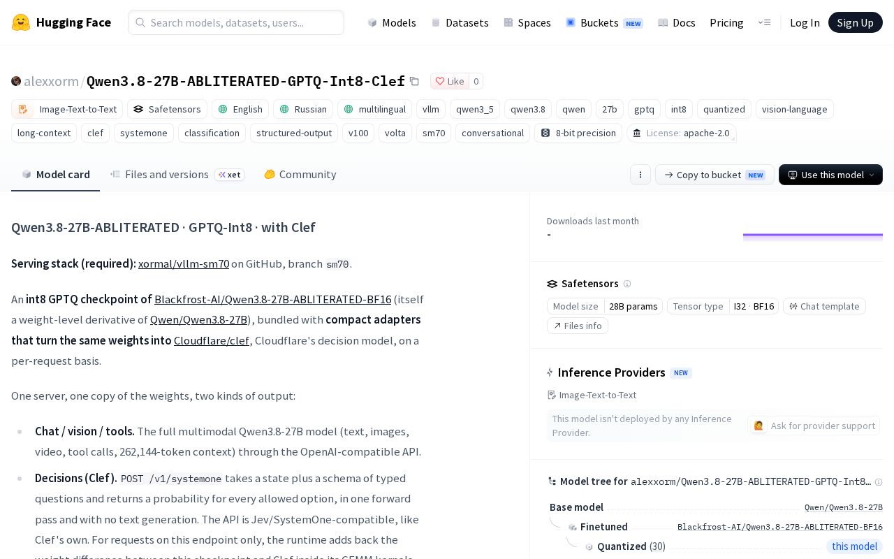Click the Log In link
The image size is (894, 559).
tap(805, 22)
